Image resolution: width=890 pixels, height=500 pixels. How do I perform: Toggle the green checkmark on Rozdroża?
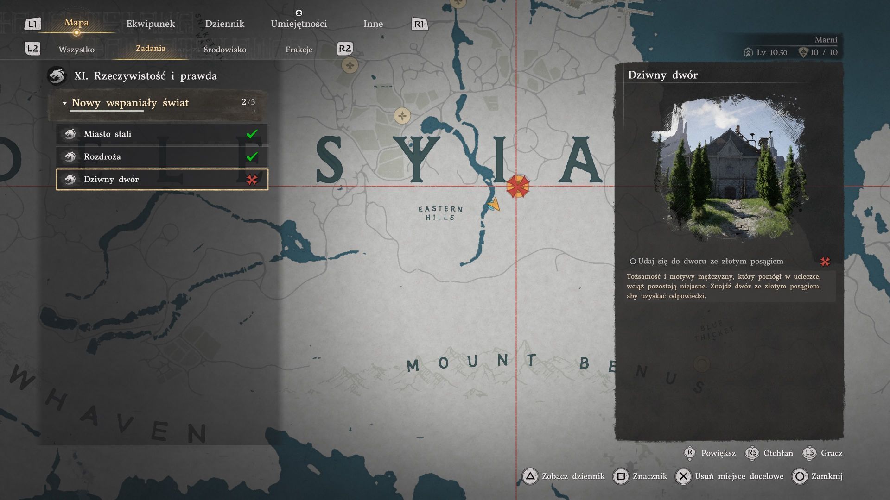coord(252,156)
